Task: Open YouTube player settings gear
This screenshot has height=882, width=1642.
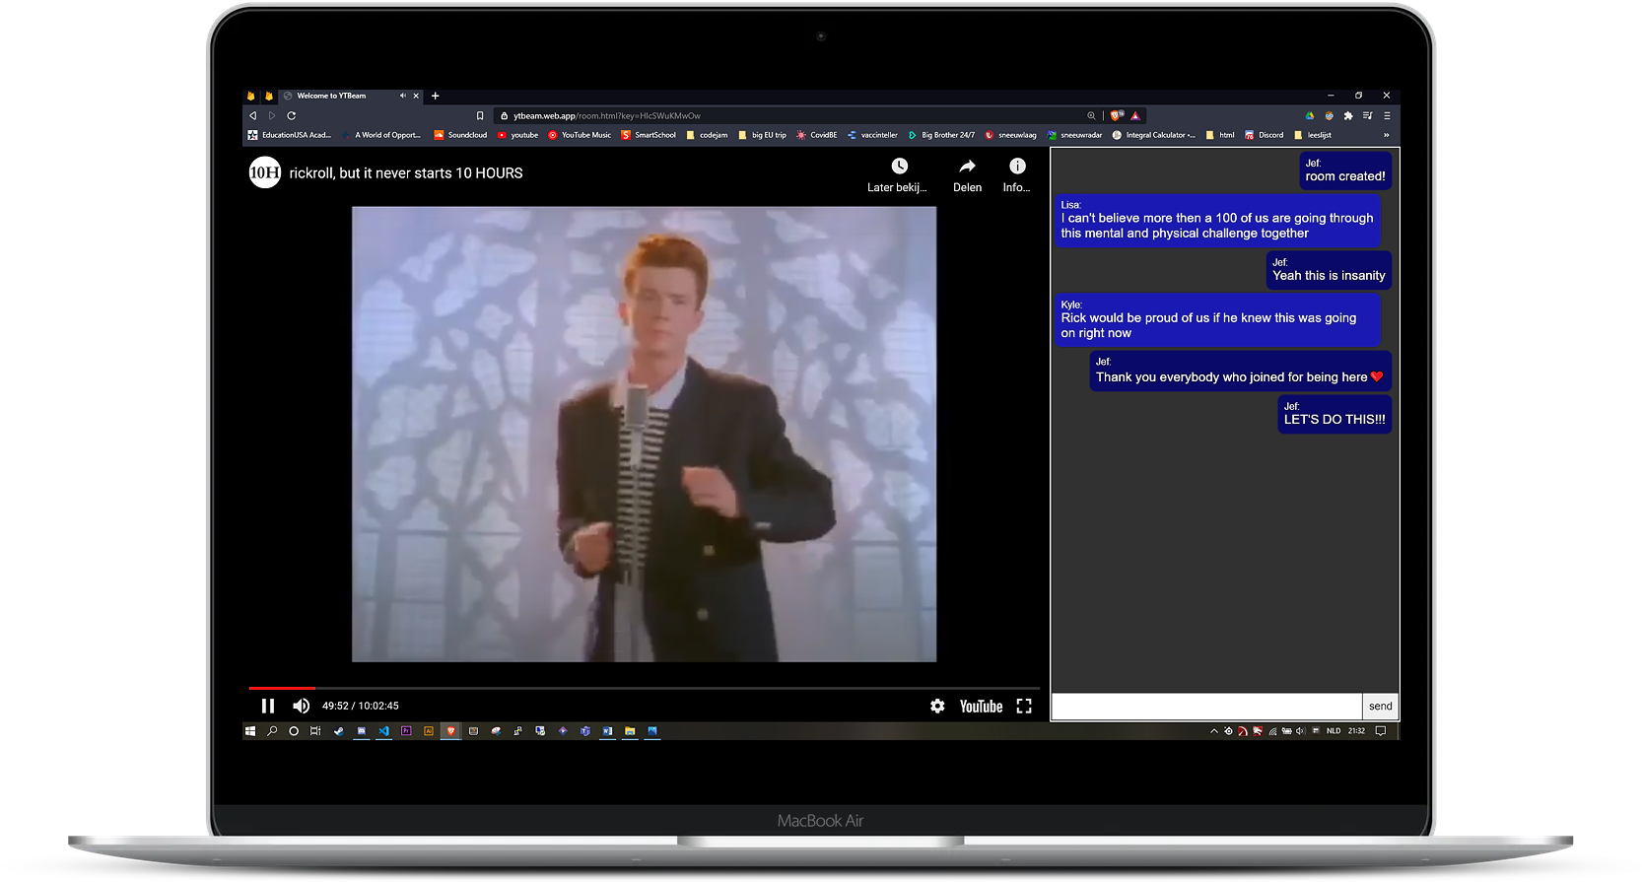Action: point(937,706)
